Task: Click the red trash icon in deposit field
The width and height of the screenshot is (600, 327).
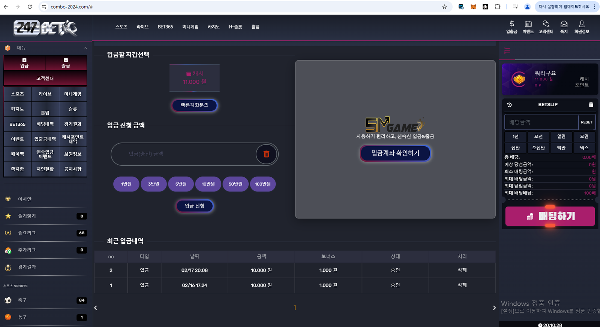Action: [x=266, y=154]
